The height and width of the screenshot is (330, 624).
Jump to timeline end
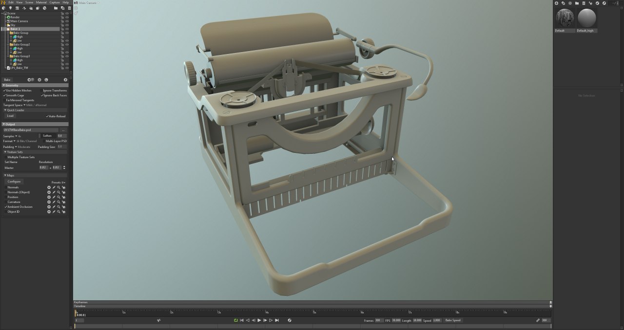point(277,320)
